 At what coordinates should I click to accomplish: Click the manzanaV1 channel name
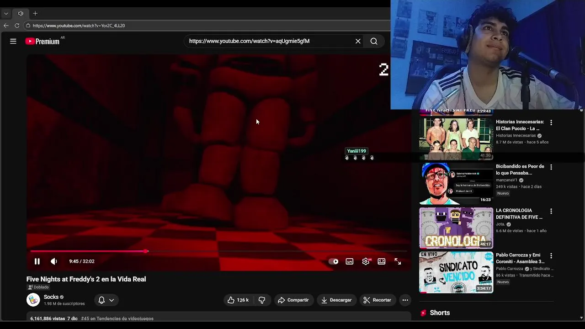(506, 180)
